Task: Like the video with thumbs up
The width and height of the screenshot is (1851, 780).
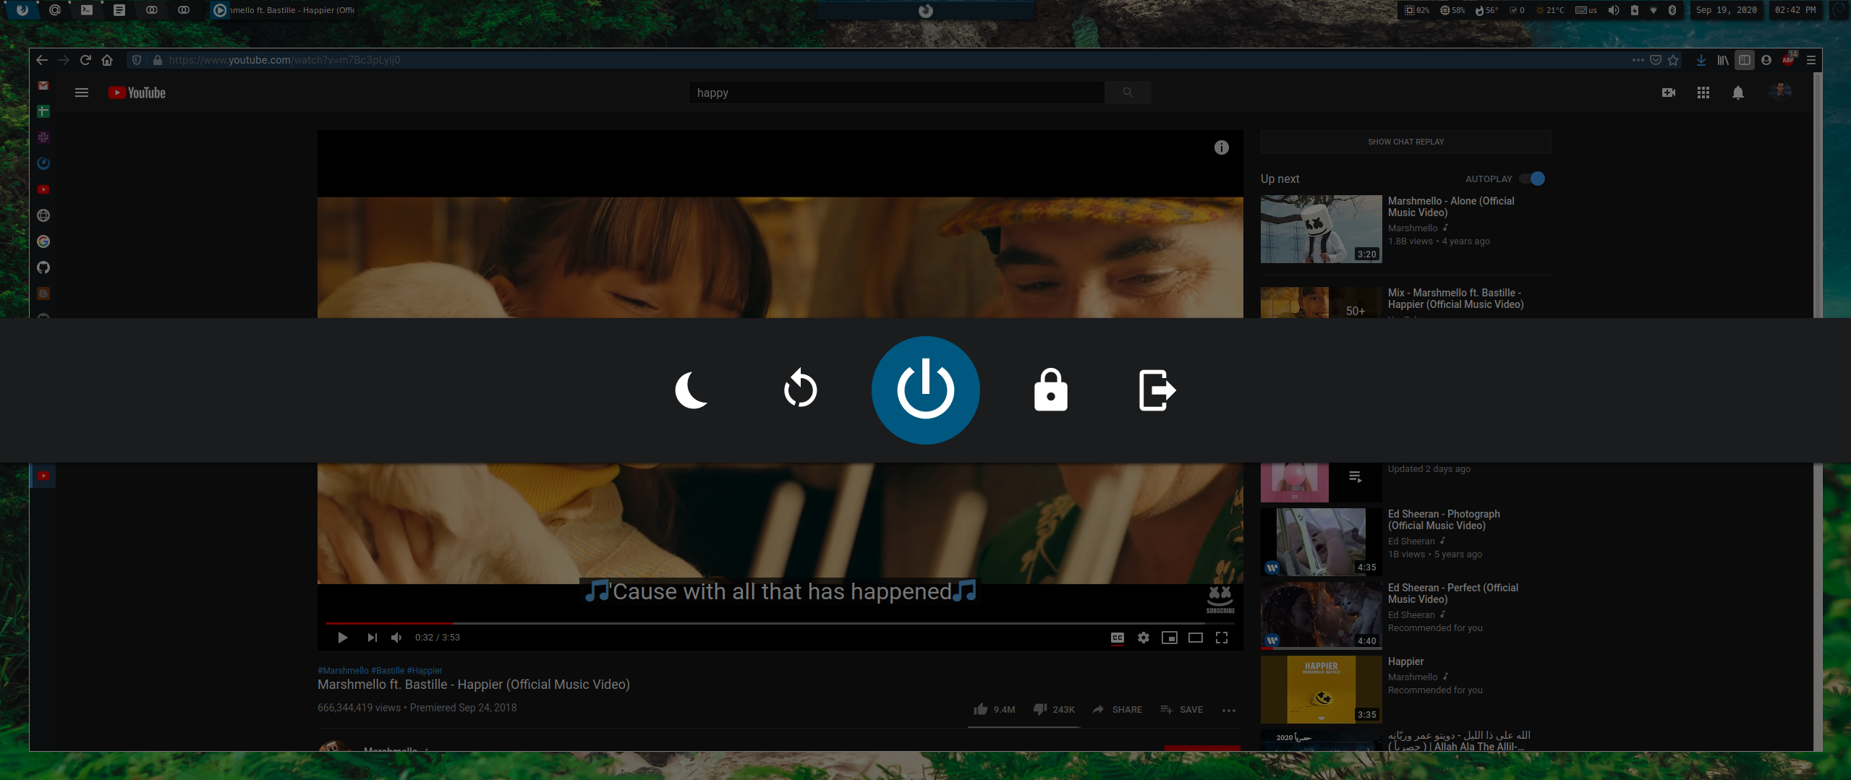Action: (x=994, y=710)
